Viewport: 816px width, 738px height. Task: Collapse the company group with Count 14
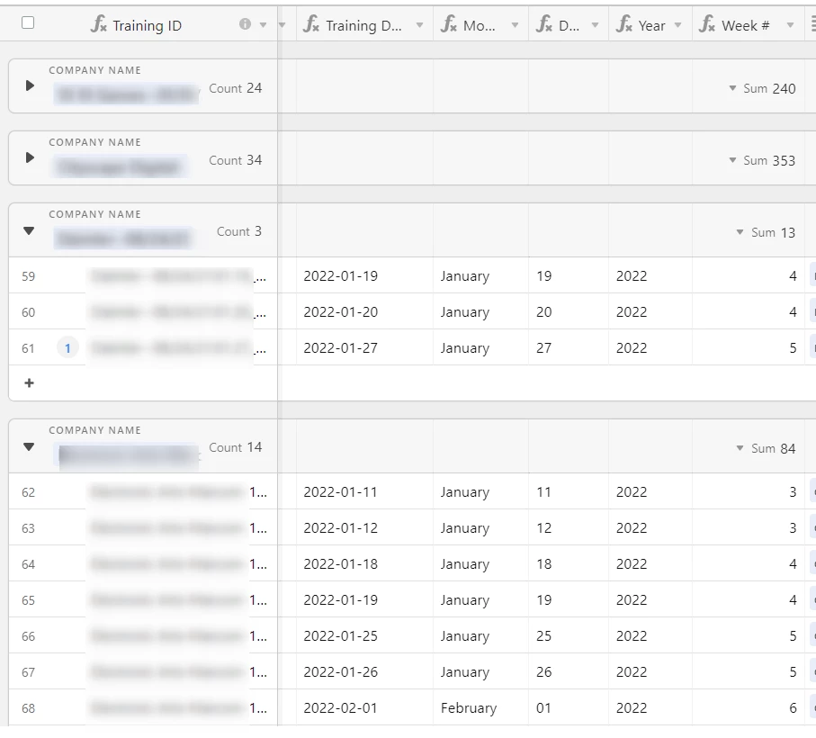click(29, 446)
